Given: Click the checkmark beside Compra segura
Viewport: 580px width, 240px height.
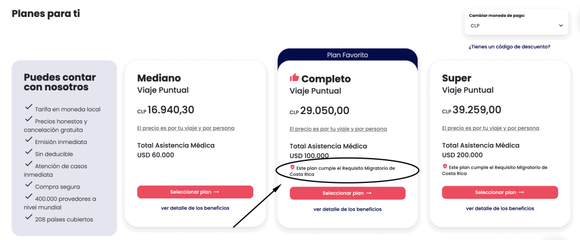Looking at the screenshot, I should pyautogui.click(x=28, y=184).
